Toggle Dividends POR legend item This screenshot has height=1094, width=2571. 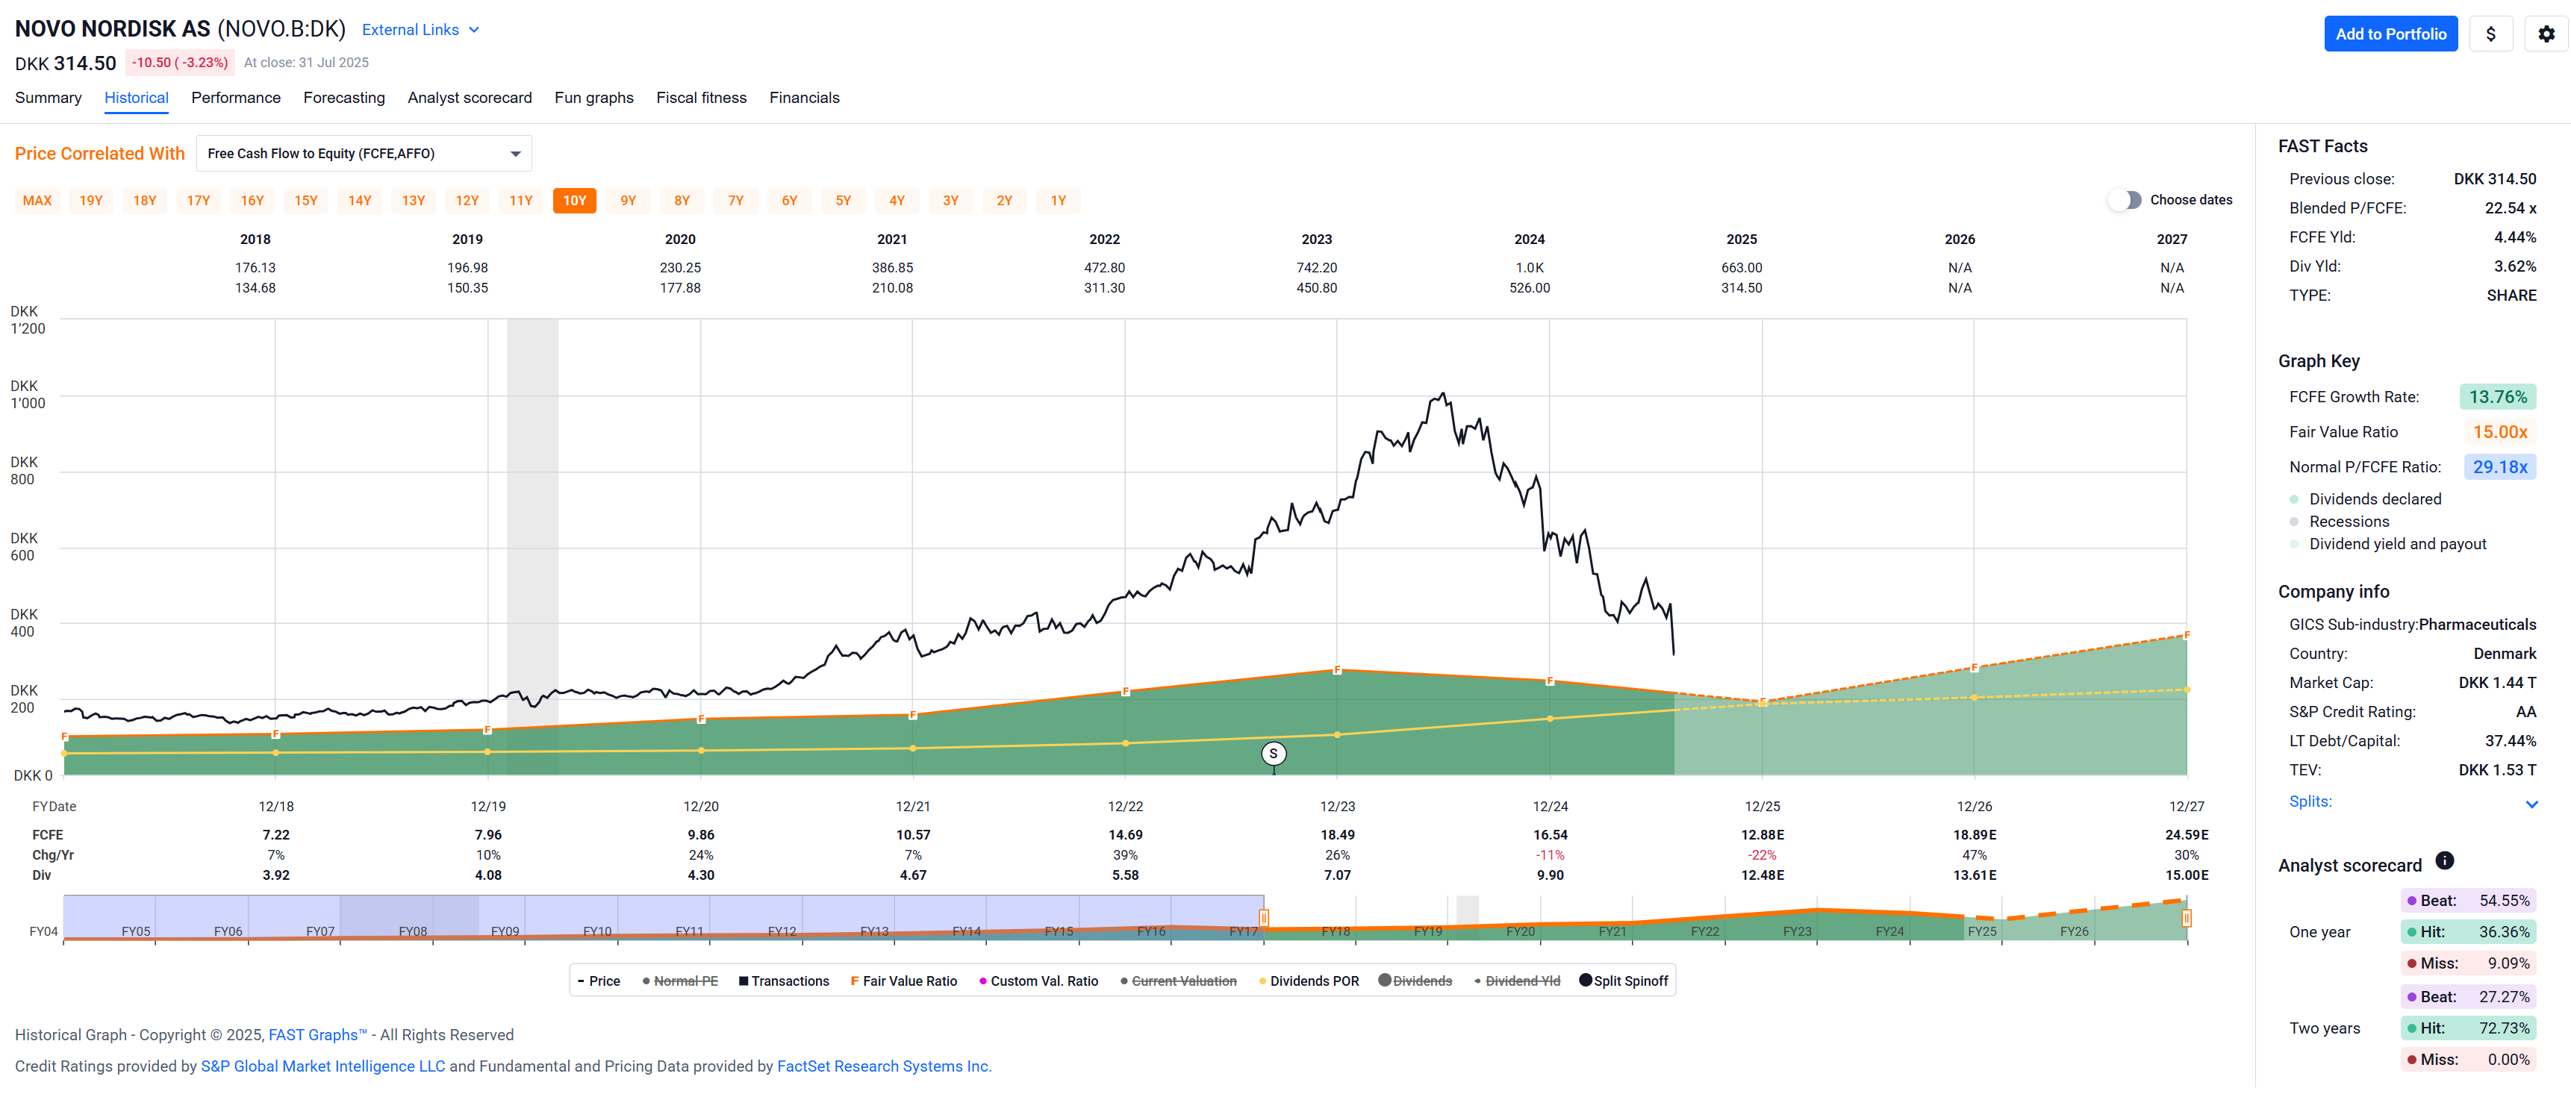tap(1309, 981)
